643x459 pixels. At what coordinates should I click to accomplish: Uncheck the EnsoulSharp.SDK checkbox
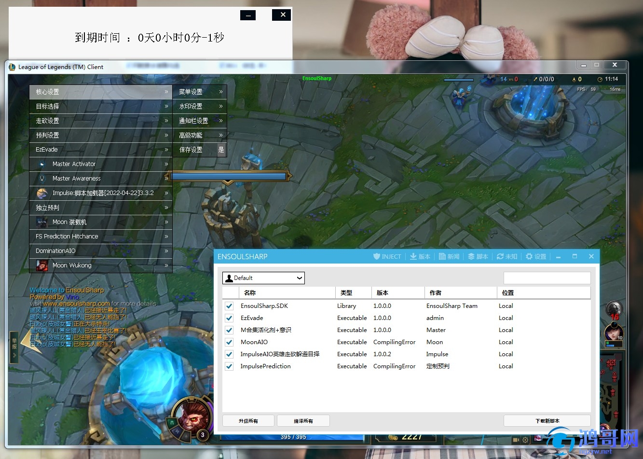click(x=229, y=306)
